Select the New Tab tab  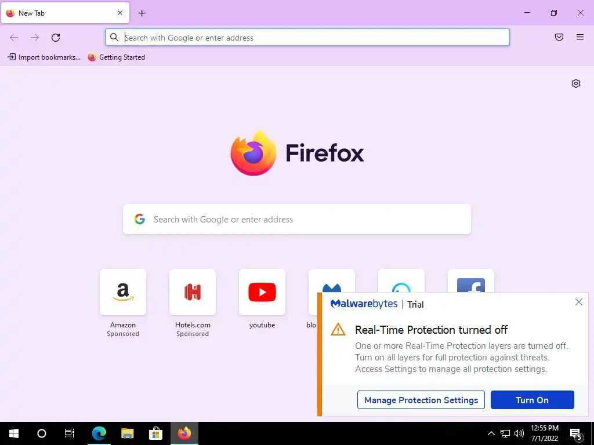[x=65, y=13]
